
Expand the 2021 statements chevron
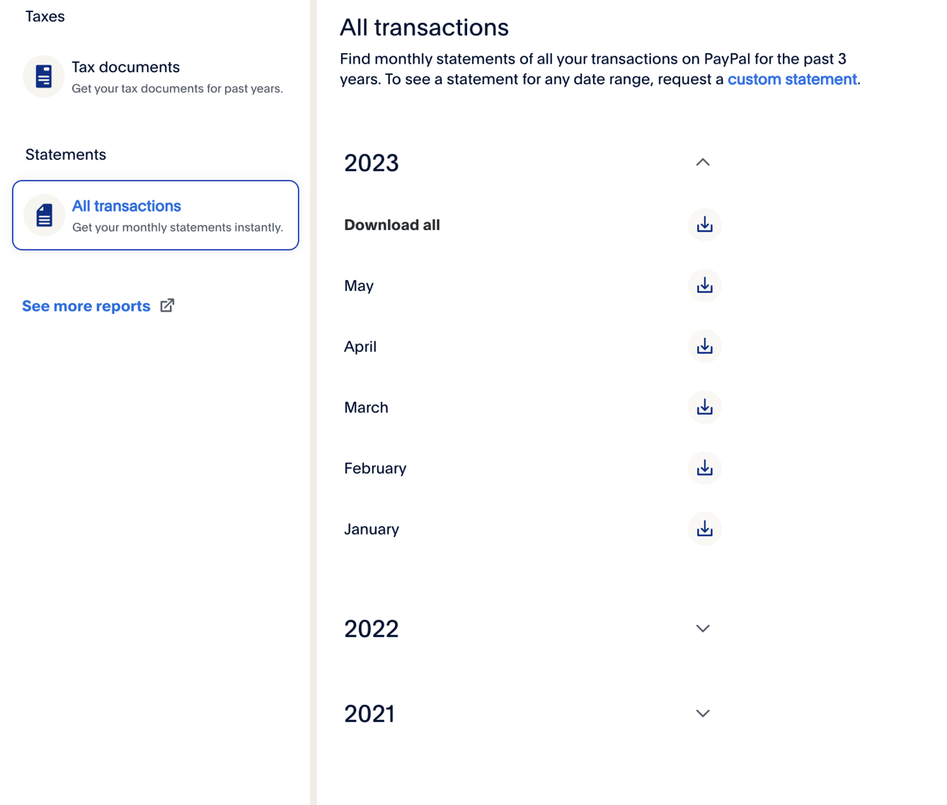pyautogui.click(x=703, y=714)
